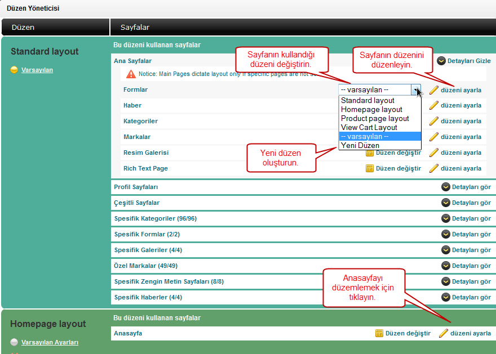Click the Sayfalar column header
Screen dimensions: 496x354
[x=135, y=27]
